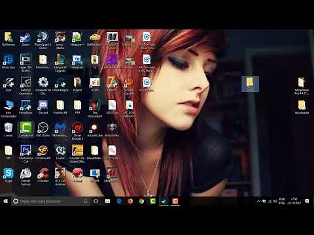Image resolution: width=314 pixels, height=235 pixels.
Task: Select the Project folder on desktop
Action: [x=77, y=84]
